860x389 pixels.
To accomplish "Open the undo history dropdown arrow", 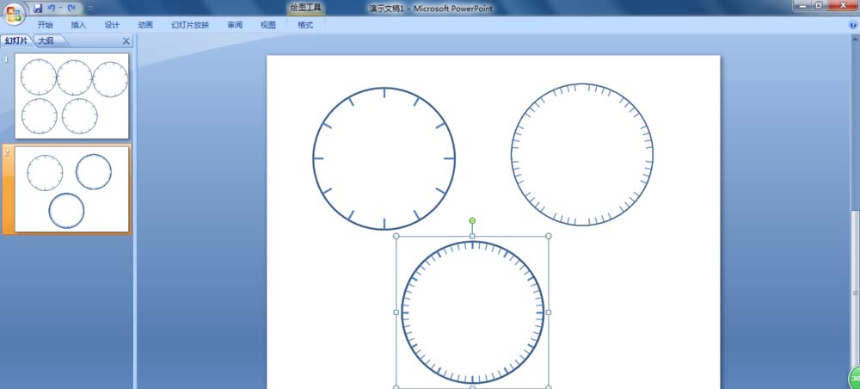I will point(60,9).
